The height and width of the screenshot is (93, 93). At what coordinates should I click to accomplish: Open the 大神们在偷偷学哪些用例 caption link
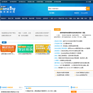click(x=25, y=54)
